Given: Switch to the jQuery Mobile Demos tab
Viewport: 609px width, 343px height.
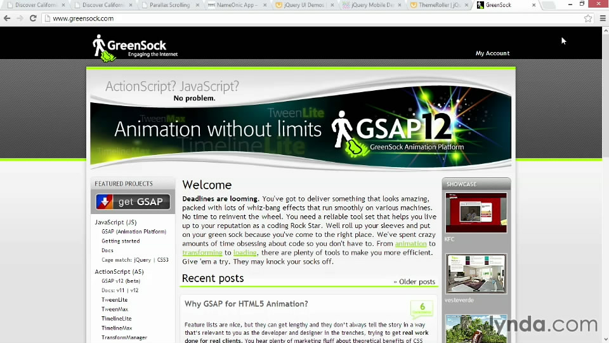Looking at the screenshot, I should click(371, 5).
